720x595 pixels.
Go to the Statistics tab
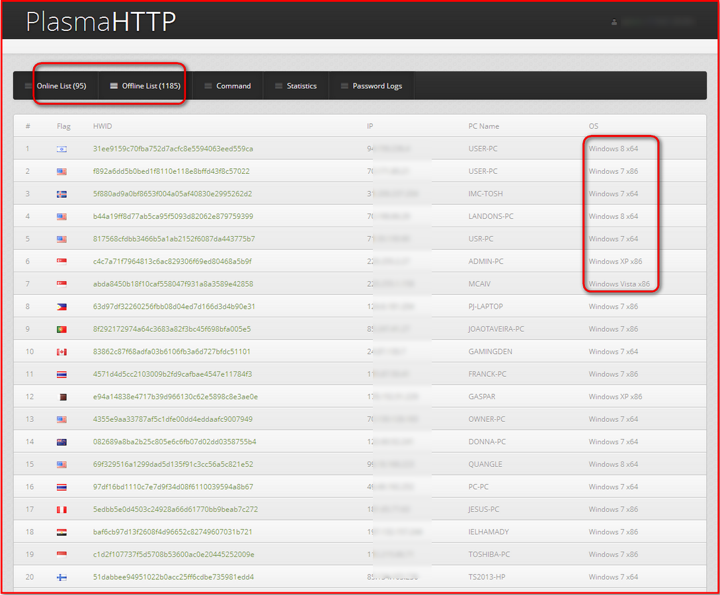[301, 86]
